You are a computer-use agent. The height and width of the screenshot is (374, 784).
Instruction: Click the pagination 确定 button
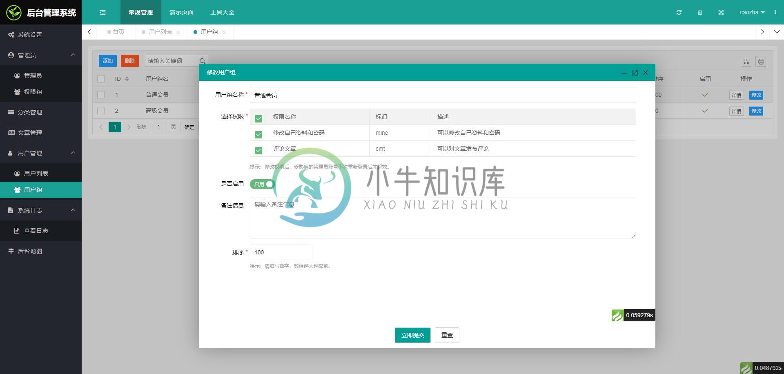click(189, 127)
